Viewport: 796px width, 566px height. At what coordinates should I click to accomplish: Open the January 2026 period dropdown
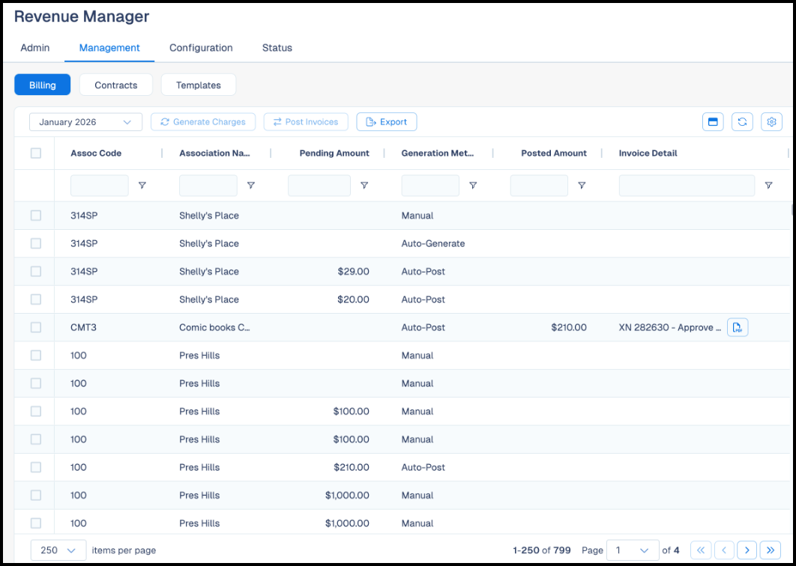coord(85,122)
